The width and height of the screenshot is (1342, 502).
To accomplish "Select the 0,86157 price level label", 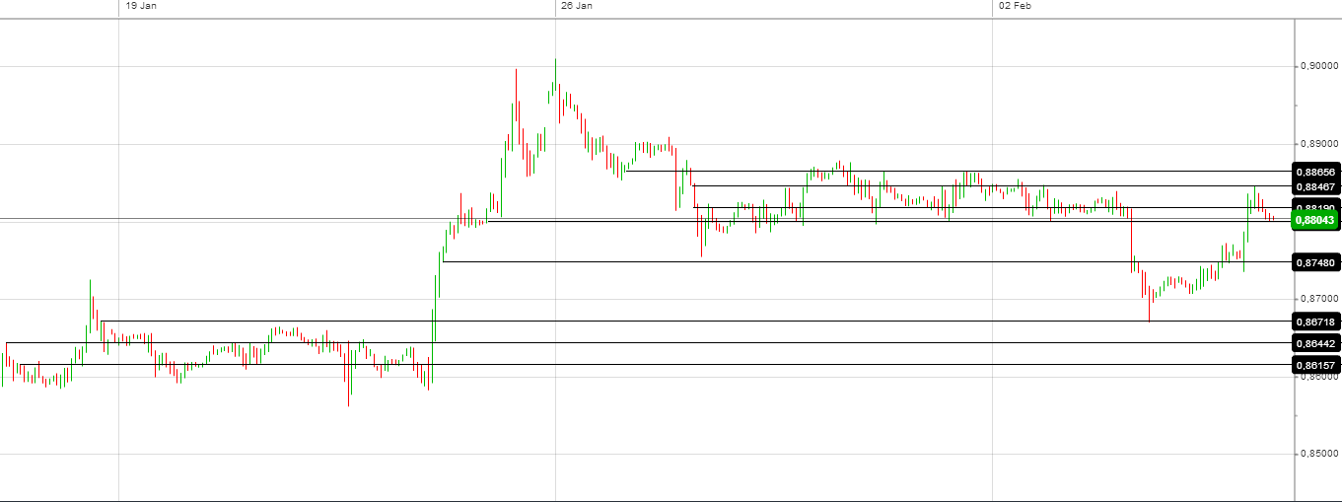I will click(x=1315, y=365).
